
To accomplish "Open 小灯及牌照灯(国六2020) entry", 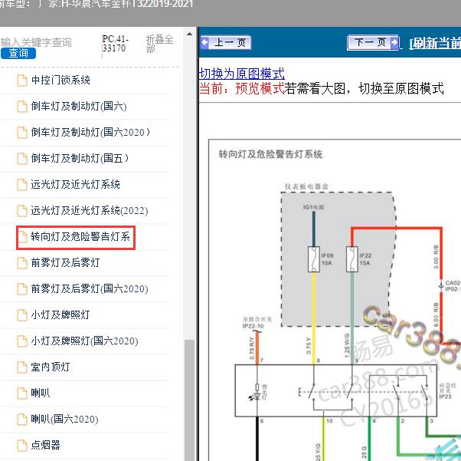I will coord(85,341).
